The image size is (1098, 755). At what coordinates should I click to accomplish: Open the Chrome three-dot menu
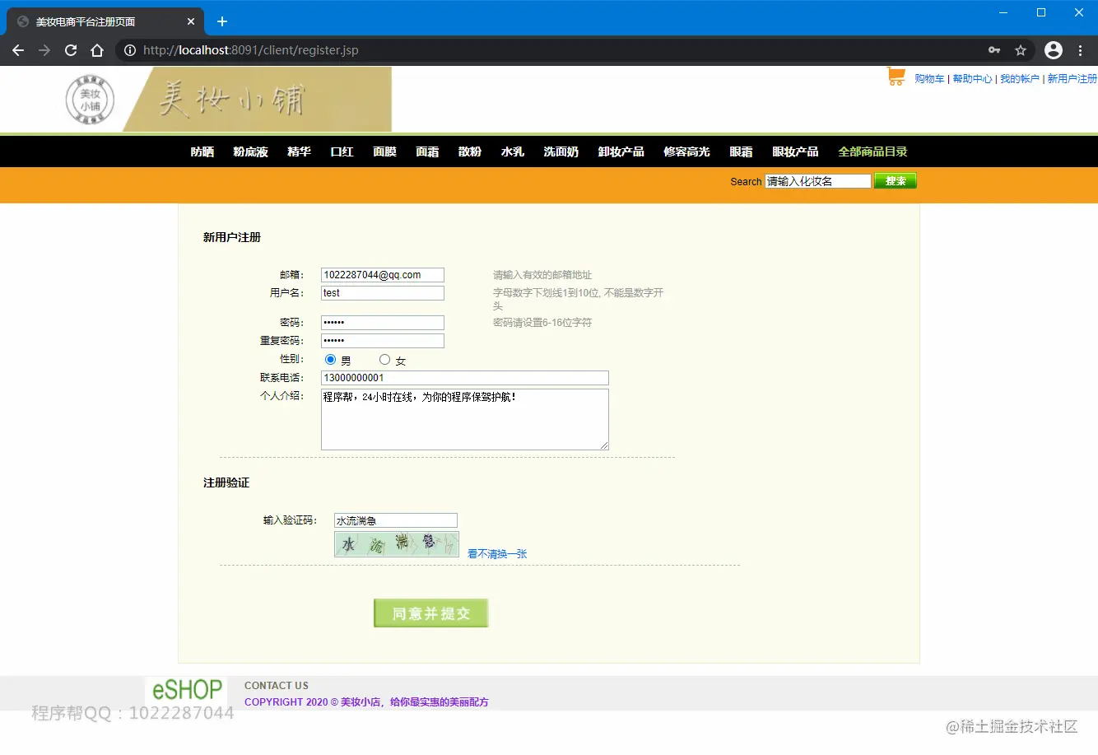[x=1081, y=50]
